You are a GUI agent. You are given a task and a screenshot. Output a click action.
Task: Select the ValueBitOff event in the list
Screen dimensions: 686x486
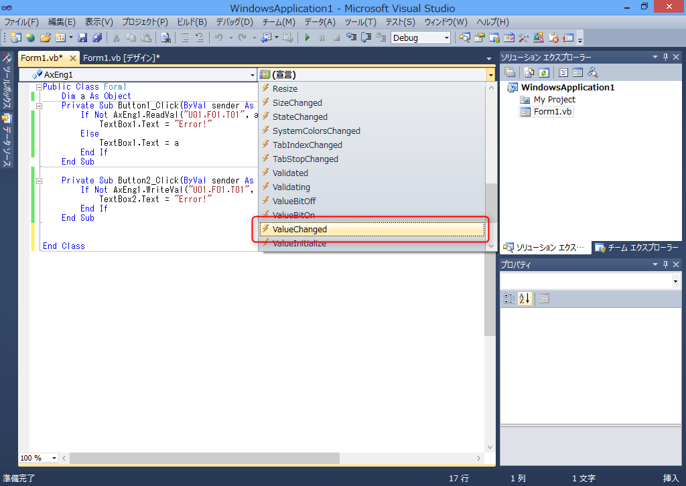pyautogui.click(x=372, y=201)
